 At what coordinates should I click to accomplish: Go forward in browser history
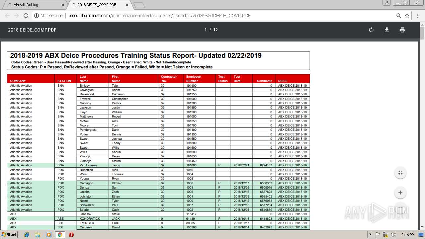pyautogui.click(x=17, y=16)
